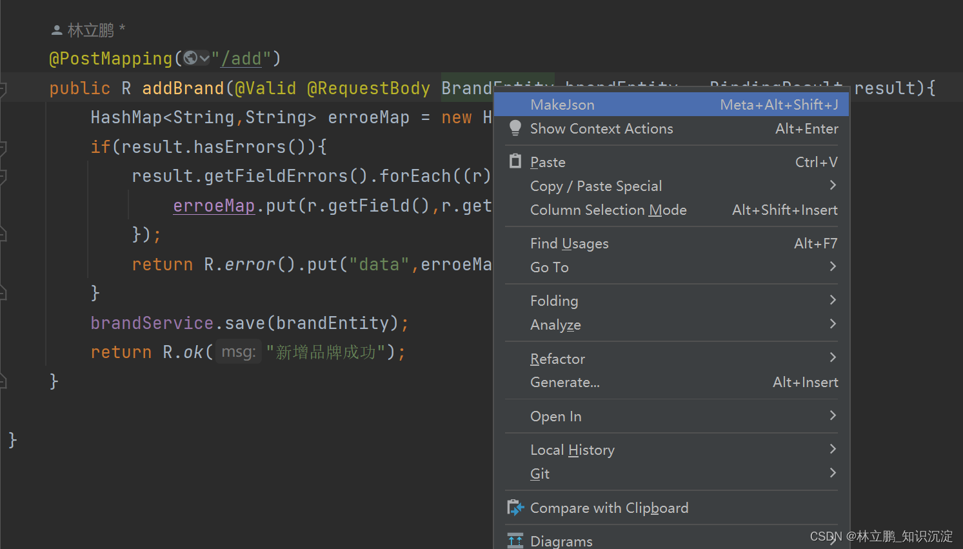Select Paste in the context menu
The width and height of the screenshot is (963, 549).
click(671, 162)
